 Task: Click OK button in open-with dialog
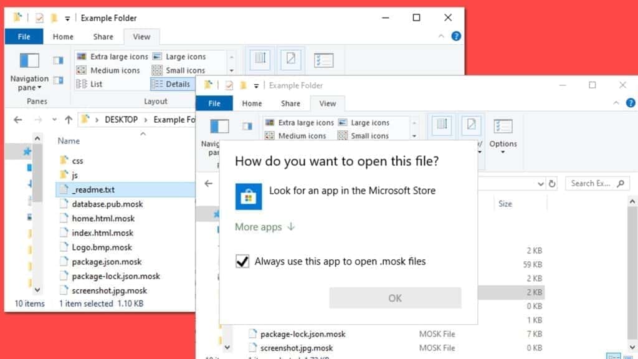[x=395, y=298]
